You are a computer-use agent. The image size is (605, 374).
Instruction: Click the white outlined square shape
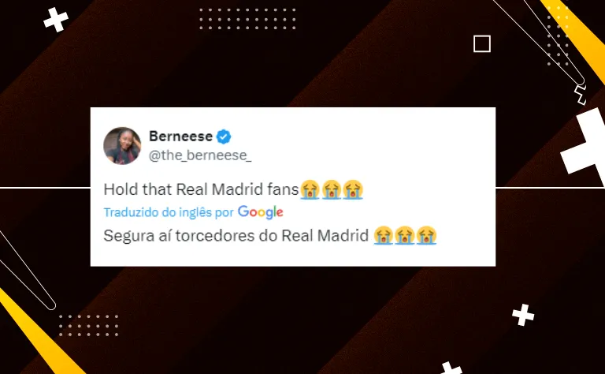(x=482, y=43)
